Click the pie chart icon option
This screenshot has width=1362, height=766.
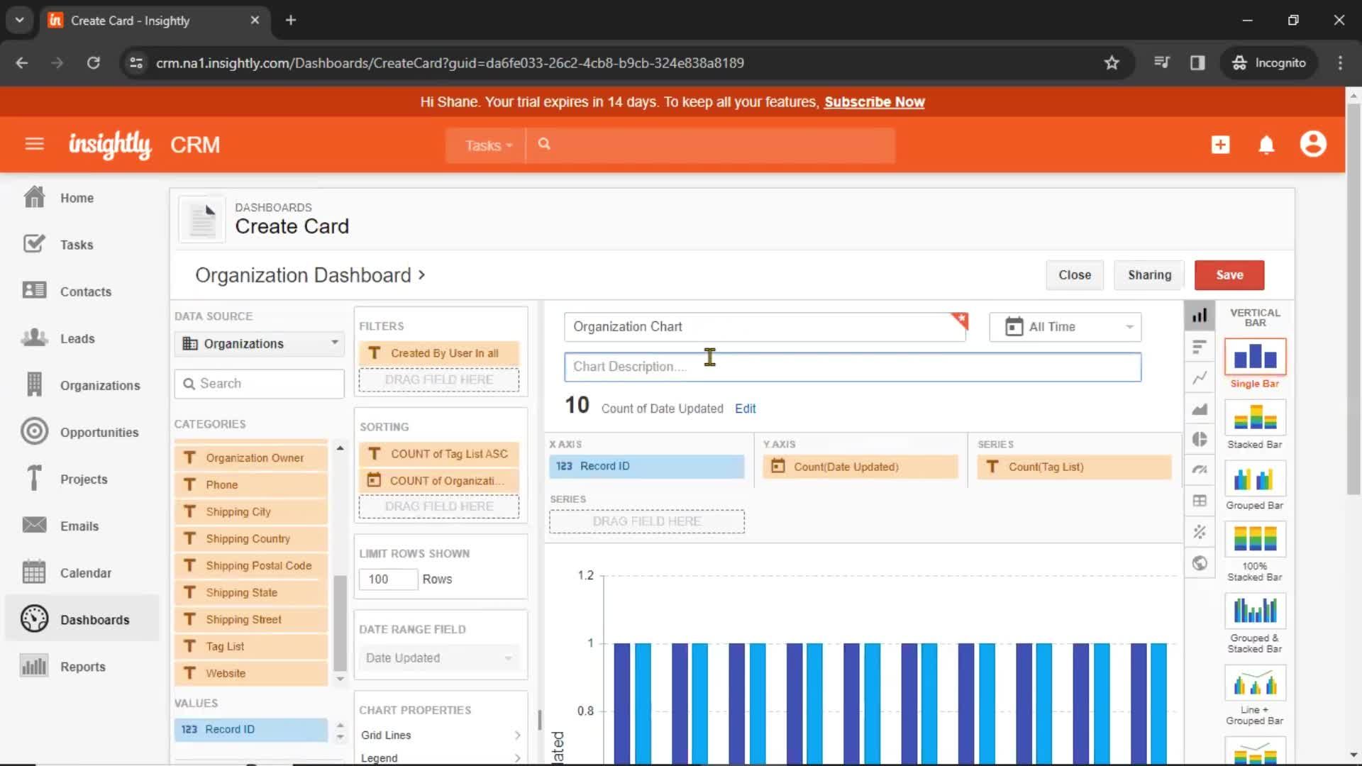1200,440
